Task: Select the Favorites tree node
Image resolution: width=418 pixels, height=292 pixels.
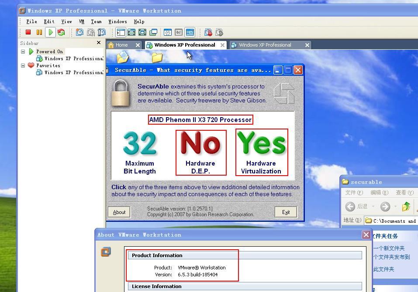Action: coord(48,65)
